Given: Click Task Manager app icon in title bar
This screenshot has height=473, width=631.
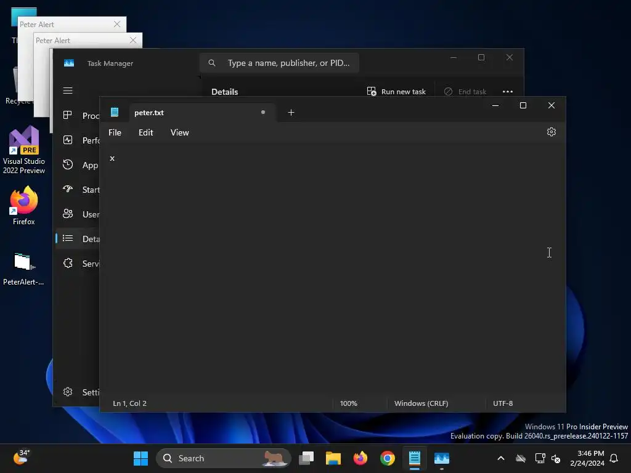Looking at the screenshot, I should tap(69, 63).
